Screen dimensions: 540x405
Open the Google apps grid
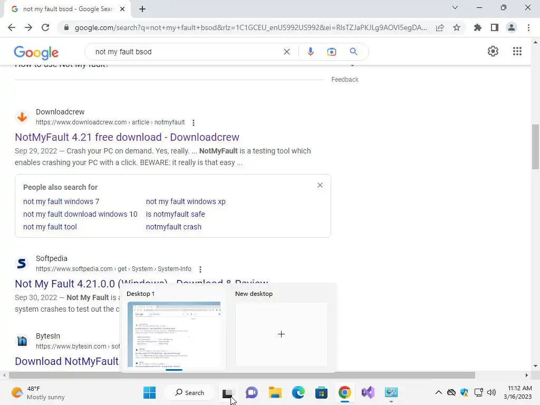[x=517, y=51]
